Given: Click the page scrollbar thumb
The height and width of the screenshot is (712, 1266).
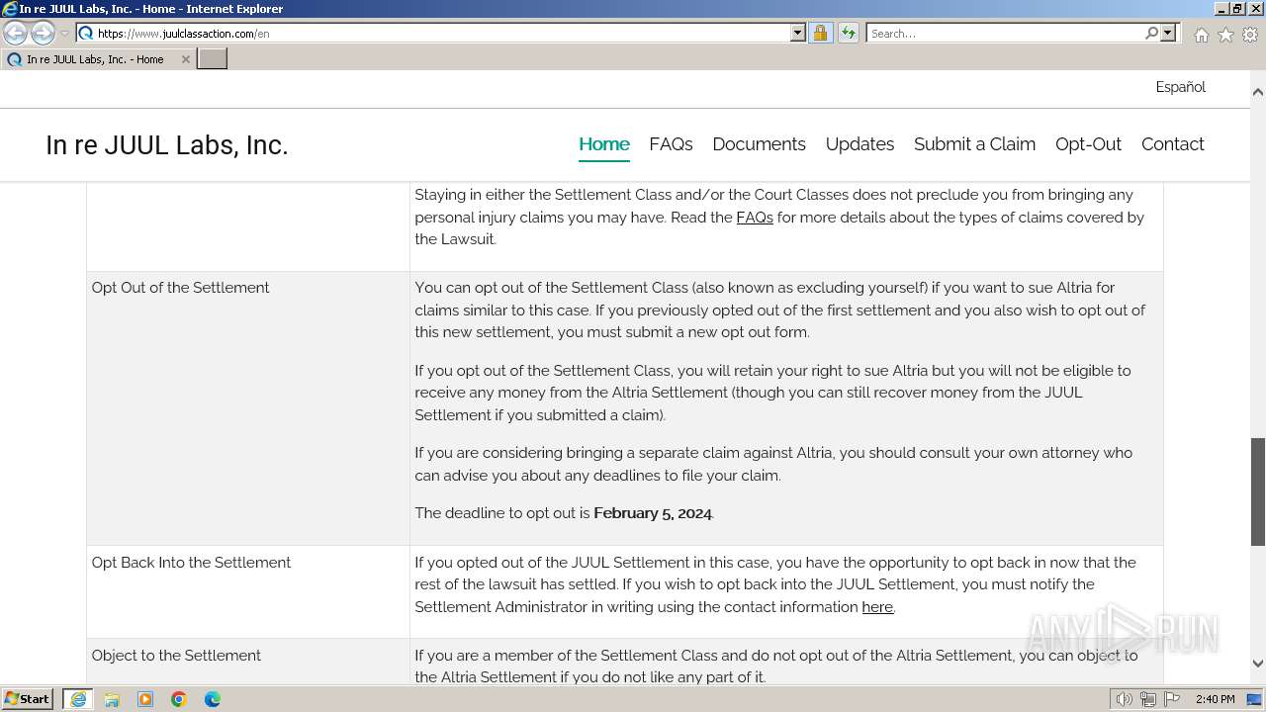Looking at the screenshot, I should coord(1258,491).
